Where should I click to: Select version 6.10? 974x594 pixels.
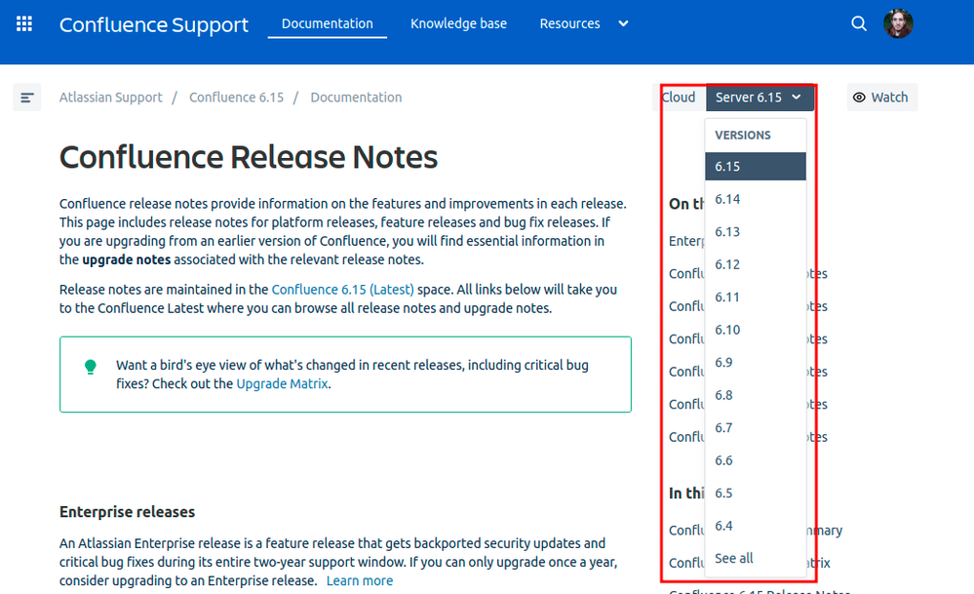pyautogui.click(x=756, y=330)
